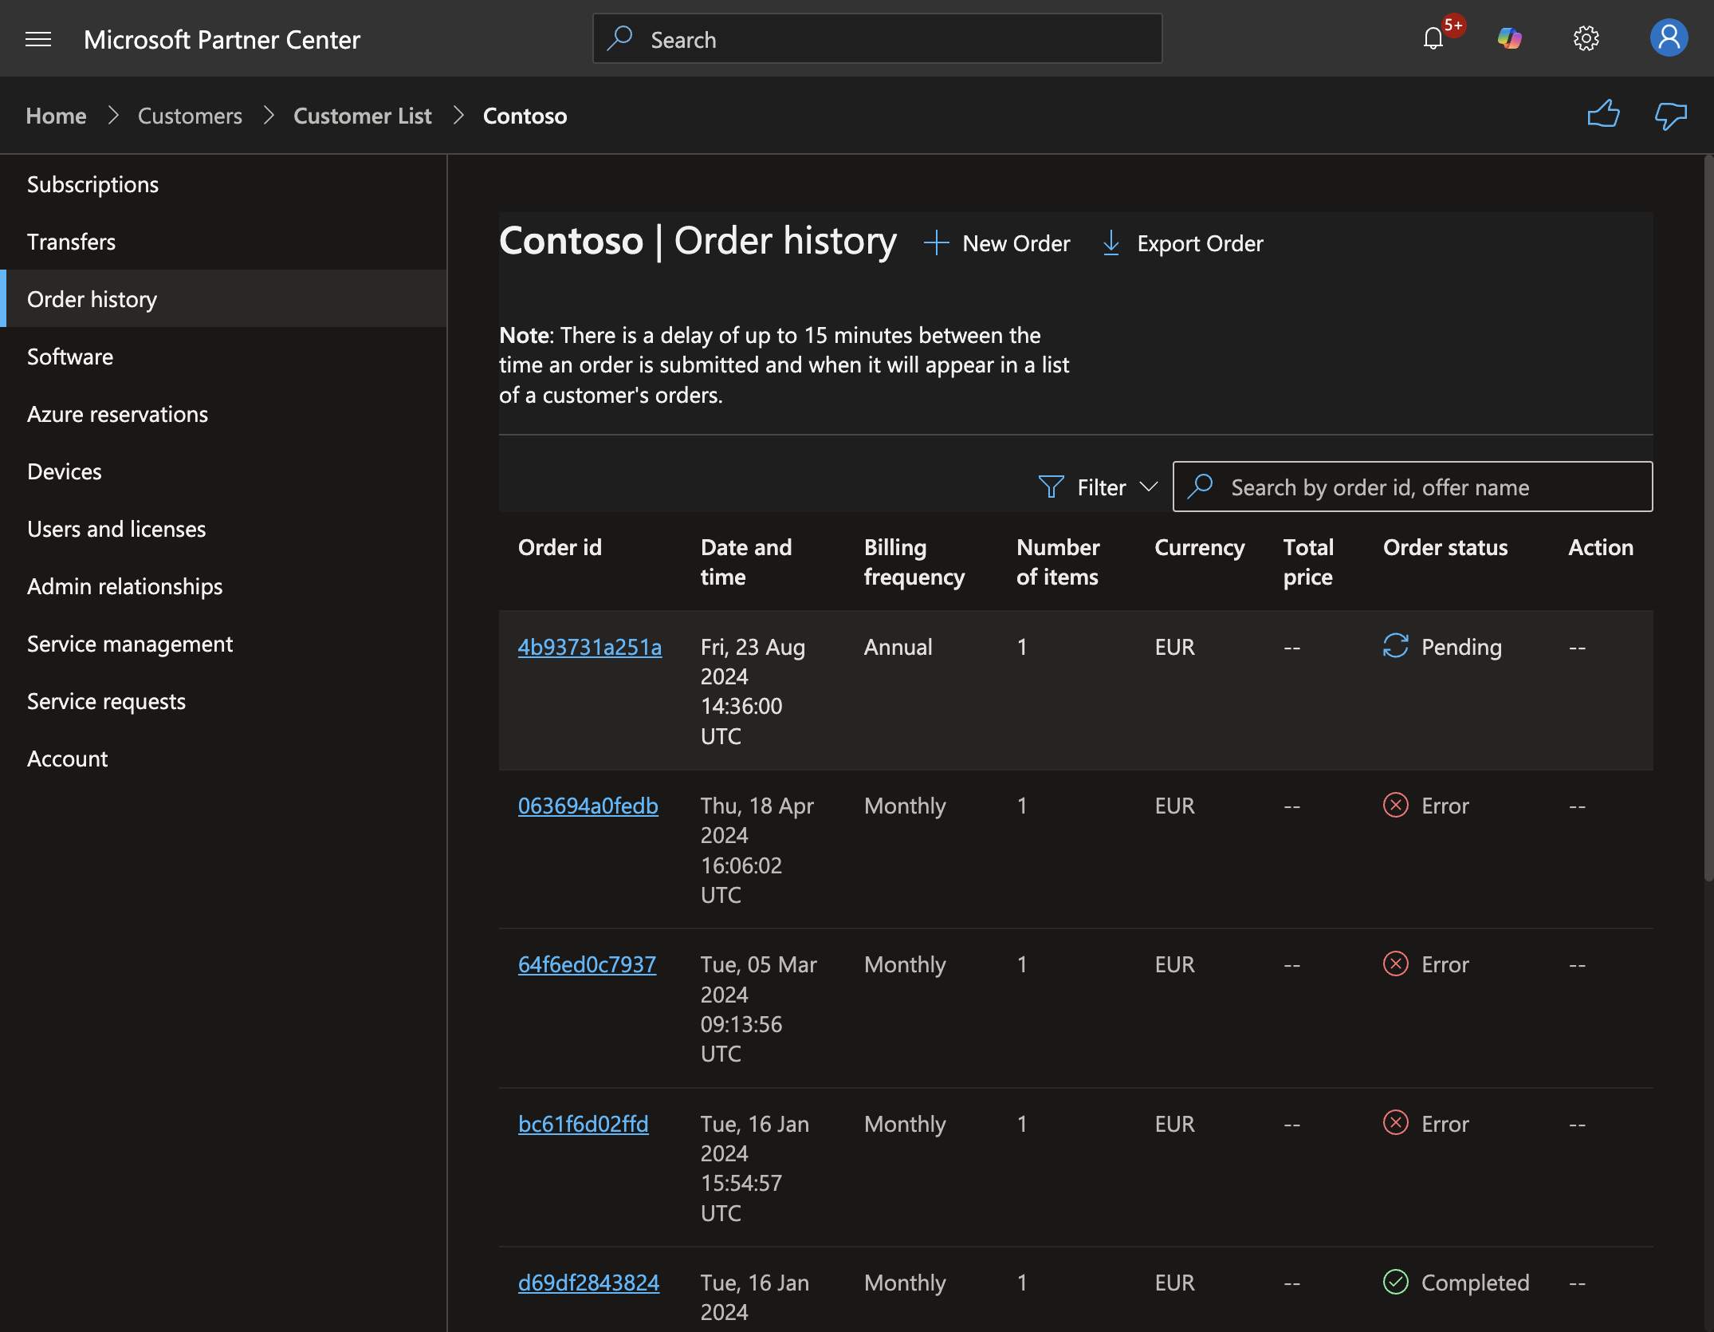Open order bc61f6d02ffd
Viewport: 1714px width, 1332px height.
coord(584,1124)
